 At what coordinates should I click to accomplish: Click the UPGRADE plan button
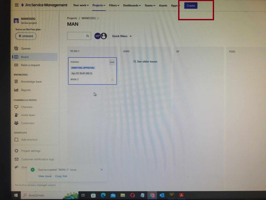pos(26,36)
